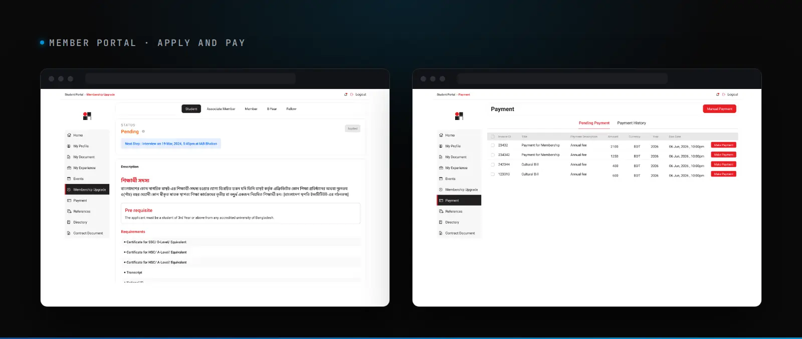
Task: Select the Student membership tab
Action: pyautogui.click(x=191, y=109)
